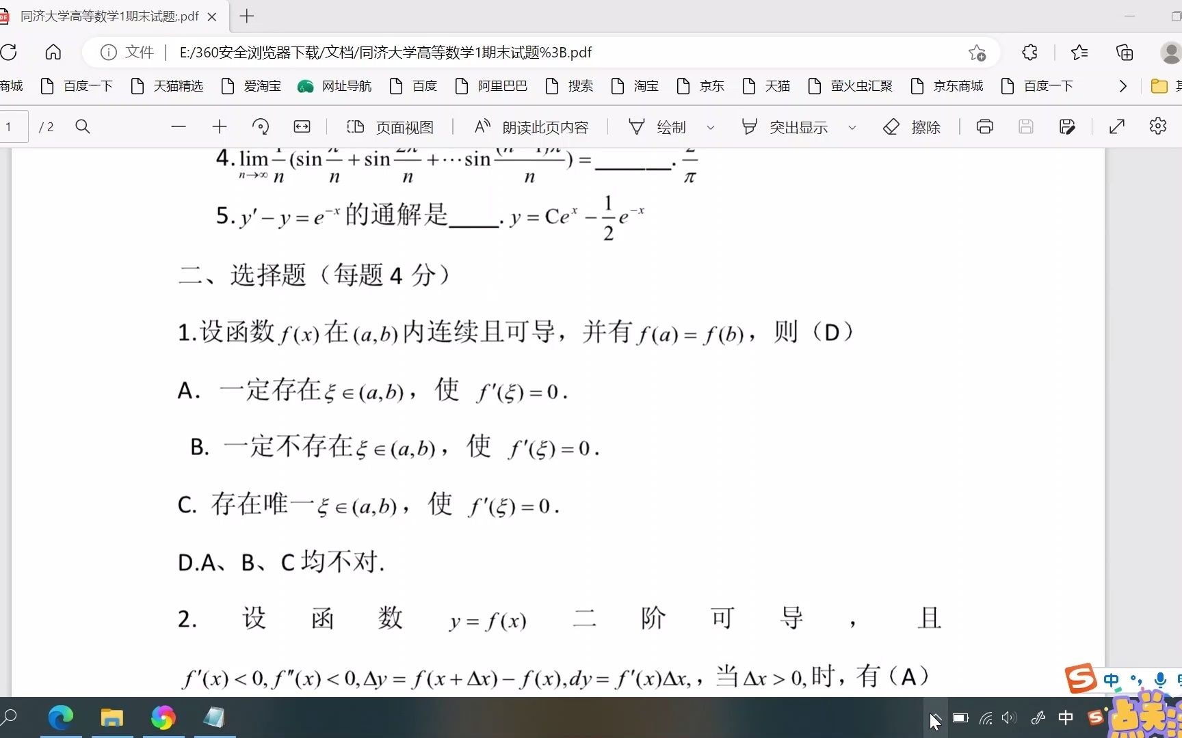Zoom in on the PDF
1182x738 pixels.
[220, 126]
